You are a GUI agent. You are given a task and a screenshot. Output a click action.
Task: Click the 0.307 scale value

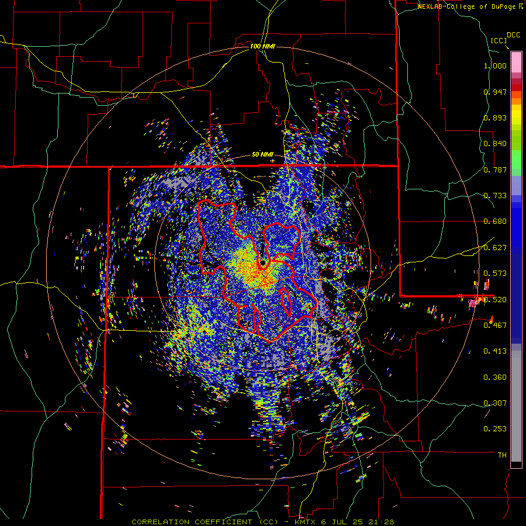(x=495, y=403)
